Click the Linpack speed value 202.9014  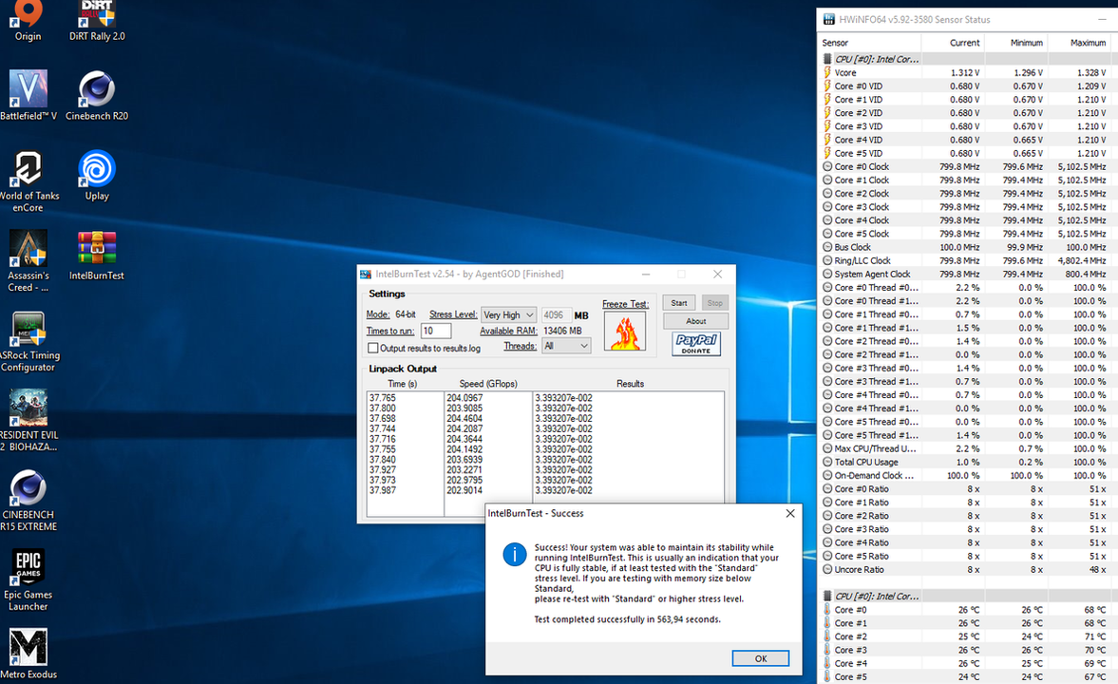tap(464, 490)
